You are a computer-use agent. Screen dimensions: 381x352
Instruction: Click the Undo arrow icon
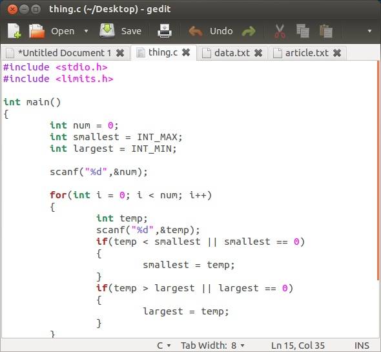tap(196, 31)
